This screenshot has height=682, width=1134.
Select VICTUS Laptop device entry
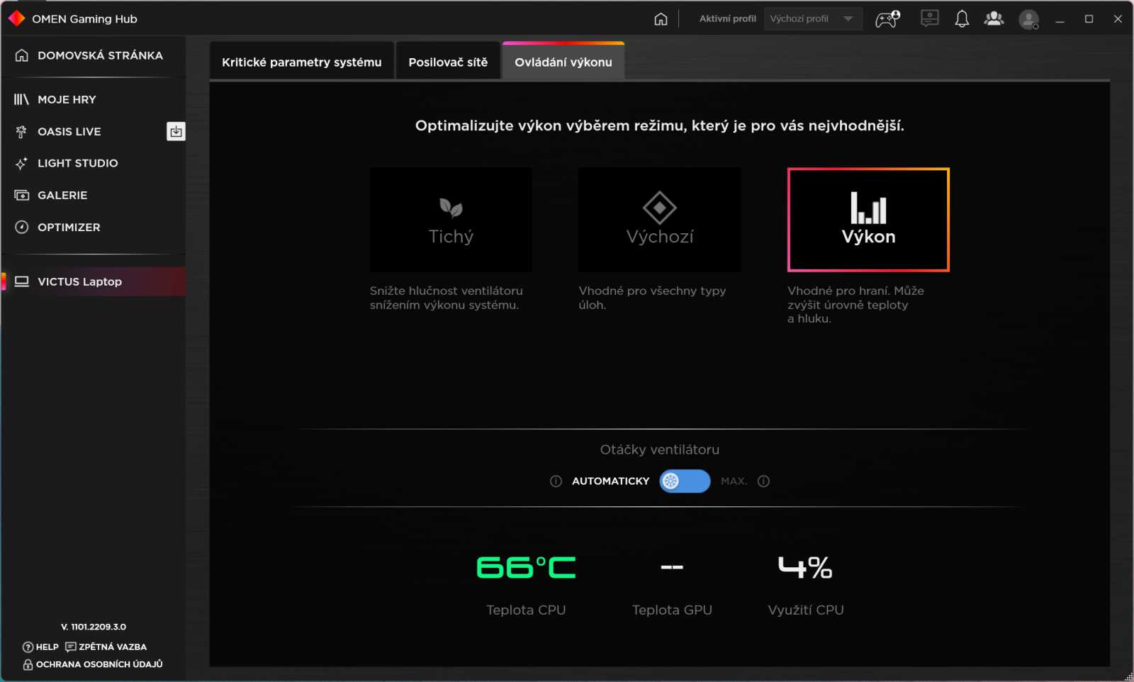[x=93, y=281]
